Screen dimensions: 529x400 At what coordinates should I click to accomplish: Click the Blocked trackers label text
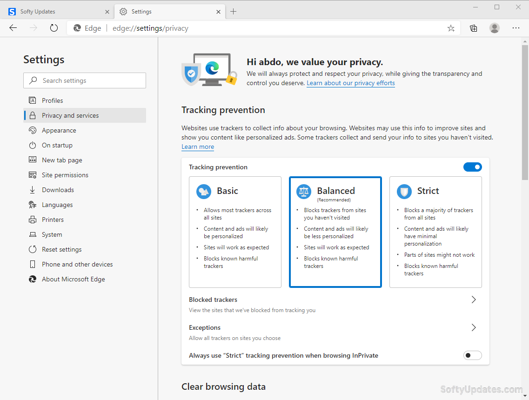coord(213,300)
